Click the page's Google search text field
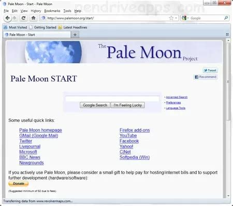This screenshot has width=233, height=206. pyautogui.click(x=112, y=99)
